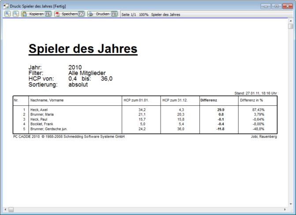Click the 'Brunner, Maria' row name

click(42, 115)
